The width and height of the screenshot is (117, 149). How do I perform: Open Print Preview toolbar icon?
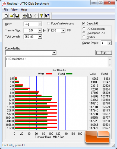[30, 16]
